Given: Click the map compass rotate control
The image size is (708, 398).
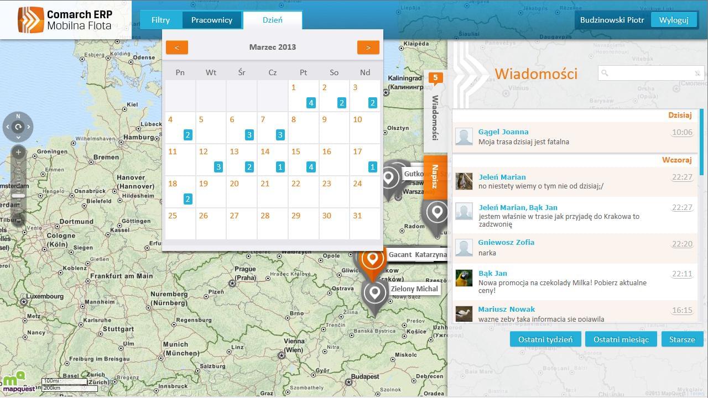Looking at the screenshot, I should tap(18, 127).
